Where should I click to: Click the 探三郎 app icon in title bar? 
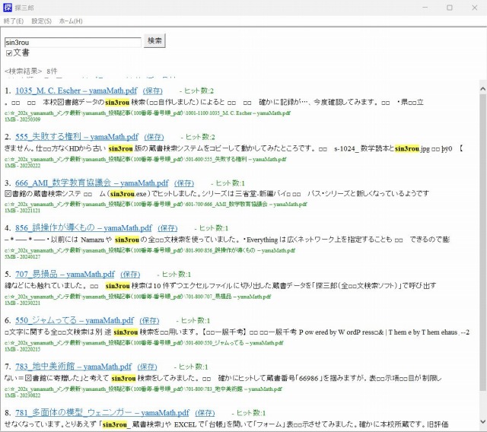(8, 7)
